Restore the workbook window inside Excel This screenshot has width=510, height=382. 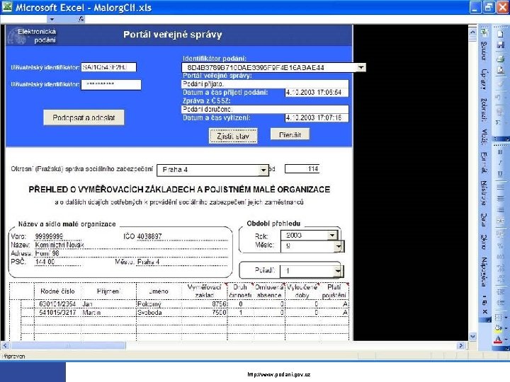click(x=484, y=303)
